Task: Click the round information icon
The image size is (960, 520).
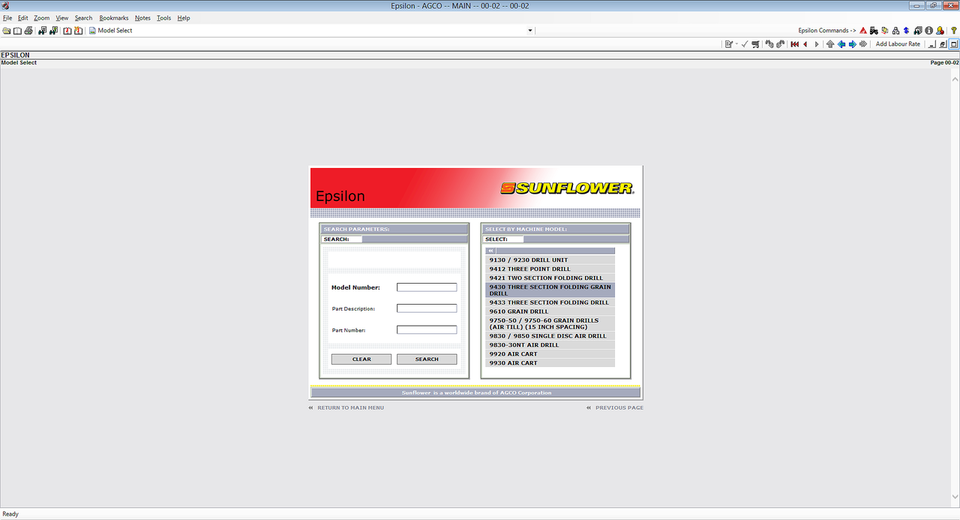Action: (x=928, y=31)
